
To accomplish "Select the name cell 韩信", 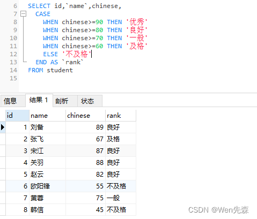I will [47, 210].
